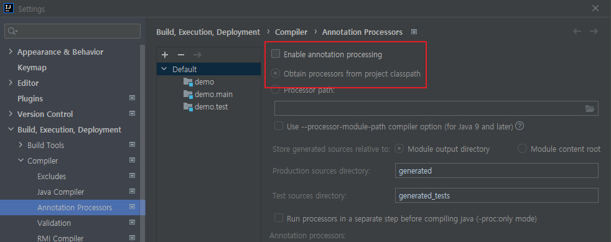Click Compiler in the breadcrumb
This screenshot has height=242, width=611.
click(291, 32)
